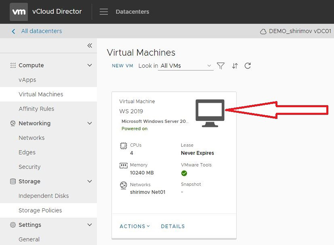The width and height of the screenshot is (334, 245).
Task: Open Security in the sidebar
Action: (29, 167)
